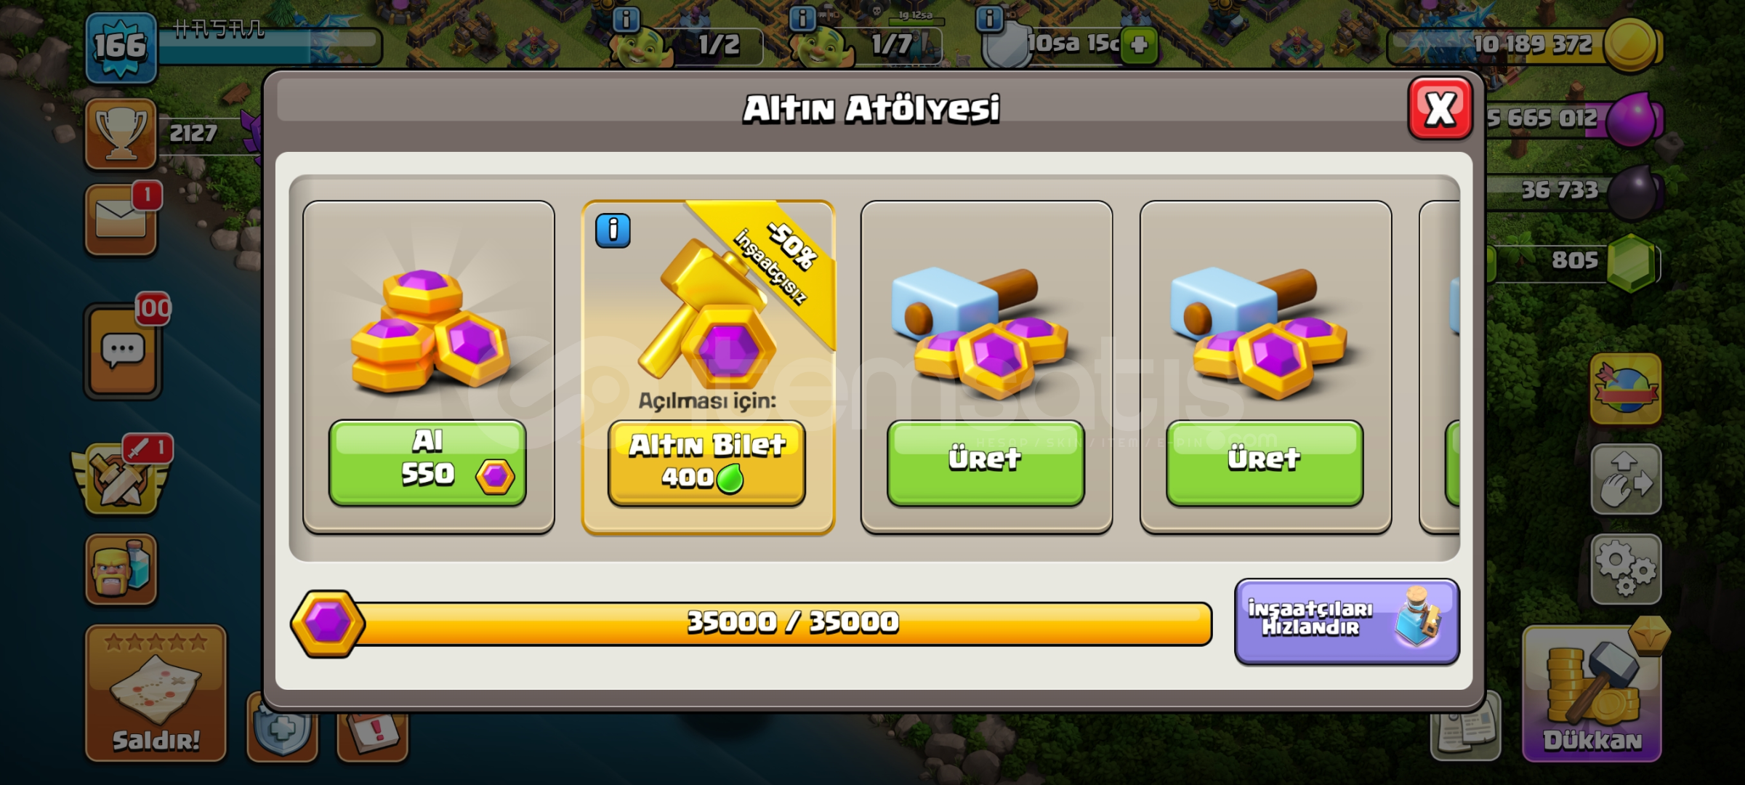Image resolution: width=1745 pixels, height=785 pixels.
Task: Tap the blue info icon on golden hammer
Action: [x=613, y=230]
